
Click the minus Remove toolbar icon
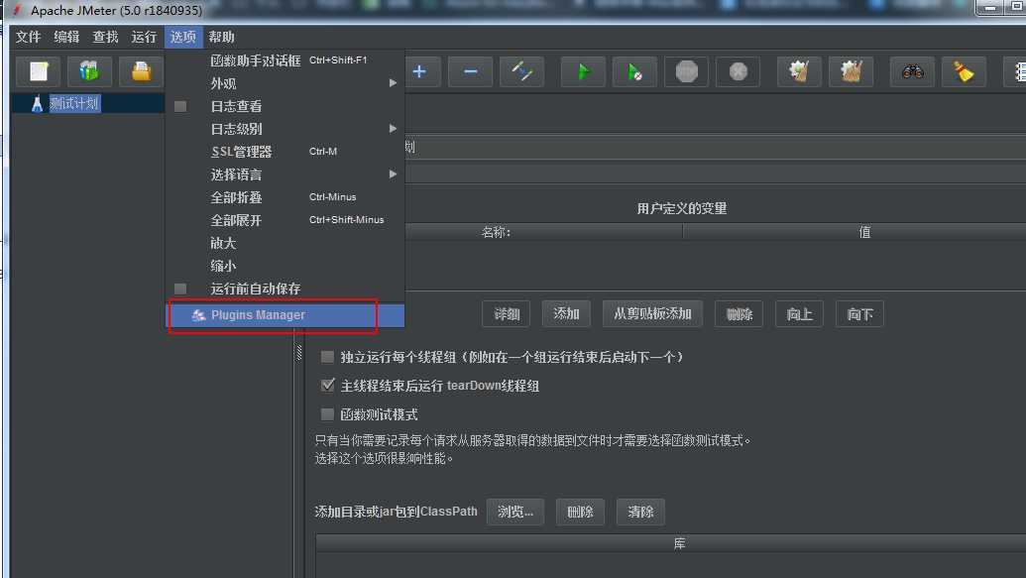[471, 71]
